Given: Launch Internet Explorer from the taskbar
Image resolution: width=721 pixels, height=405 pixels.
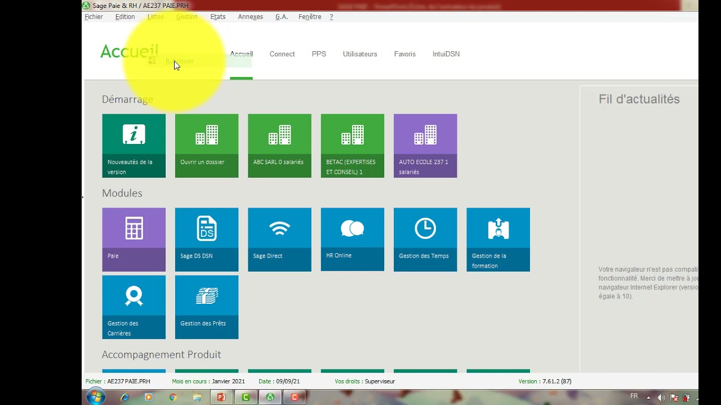Looking at the screenshot, I should [x=124, y=397].
